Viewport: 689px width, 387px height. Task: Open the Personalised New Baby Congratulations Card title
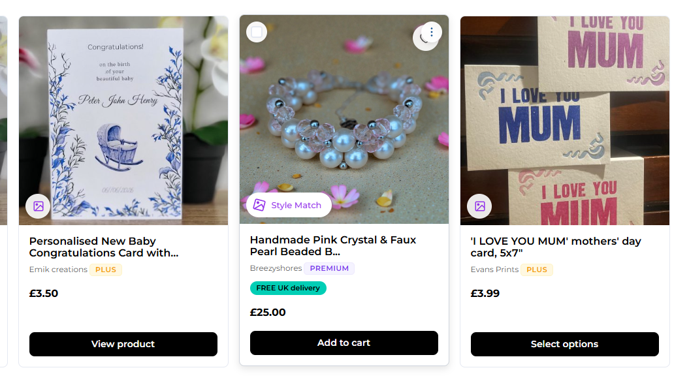pos(104,247)
